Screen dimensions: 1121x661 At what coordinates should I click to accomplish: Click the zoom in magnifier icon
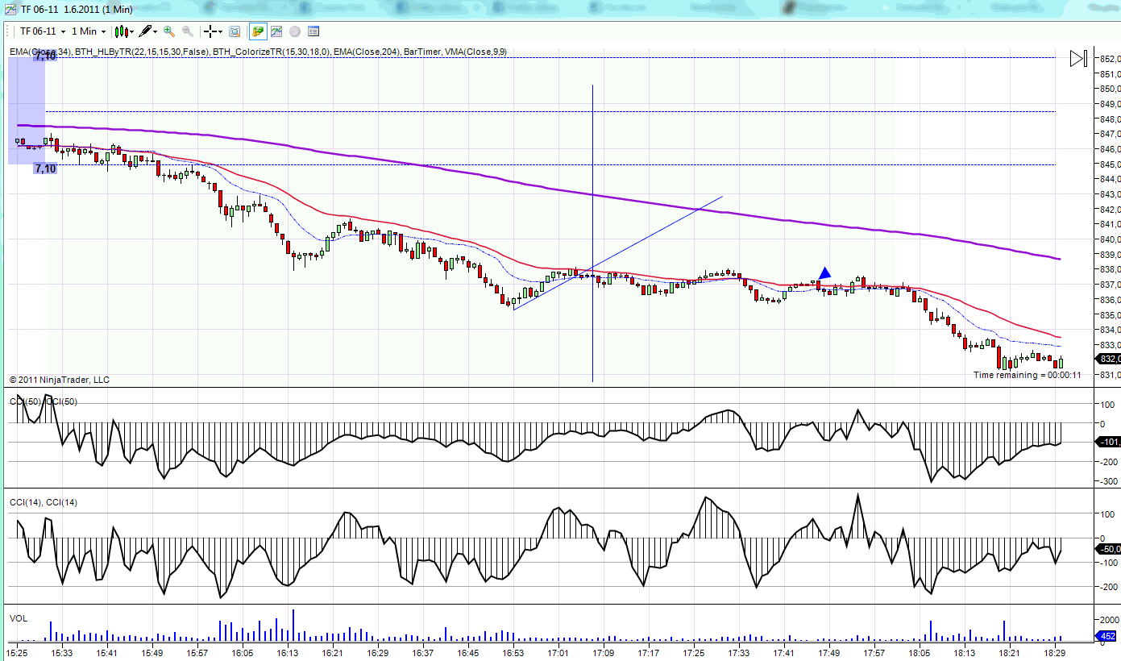[x=169, y=31]
